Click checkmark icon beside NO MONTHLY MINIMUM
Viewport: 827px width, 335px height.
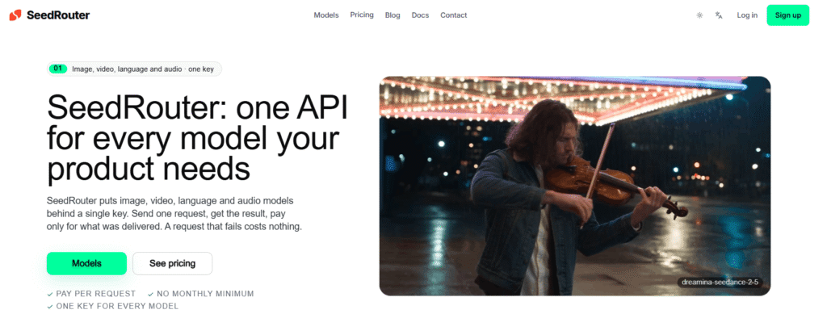click(x=151, y=294)
